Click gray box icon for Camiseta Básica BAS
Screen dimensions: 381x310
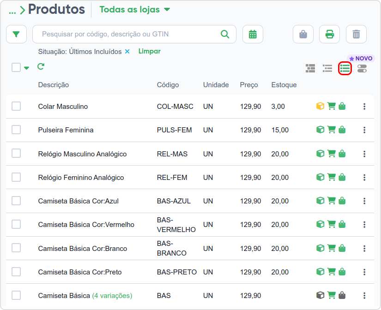tap(320, 295)
